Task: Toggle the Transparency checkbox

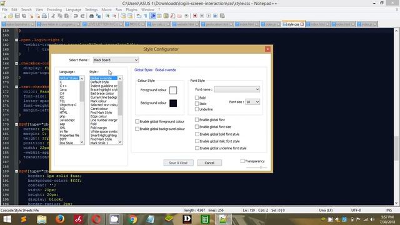Action: pos(242,161)
